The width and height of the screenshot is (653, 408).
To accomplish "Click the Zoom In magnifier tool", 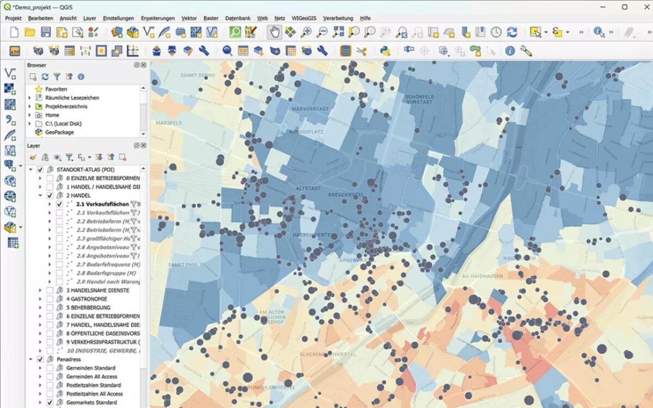I will click(x=306, y=32).
